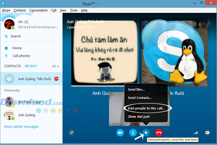Minimize the Skype window
Screen dimensions: 217x145
coord(195,3)
